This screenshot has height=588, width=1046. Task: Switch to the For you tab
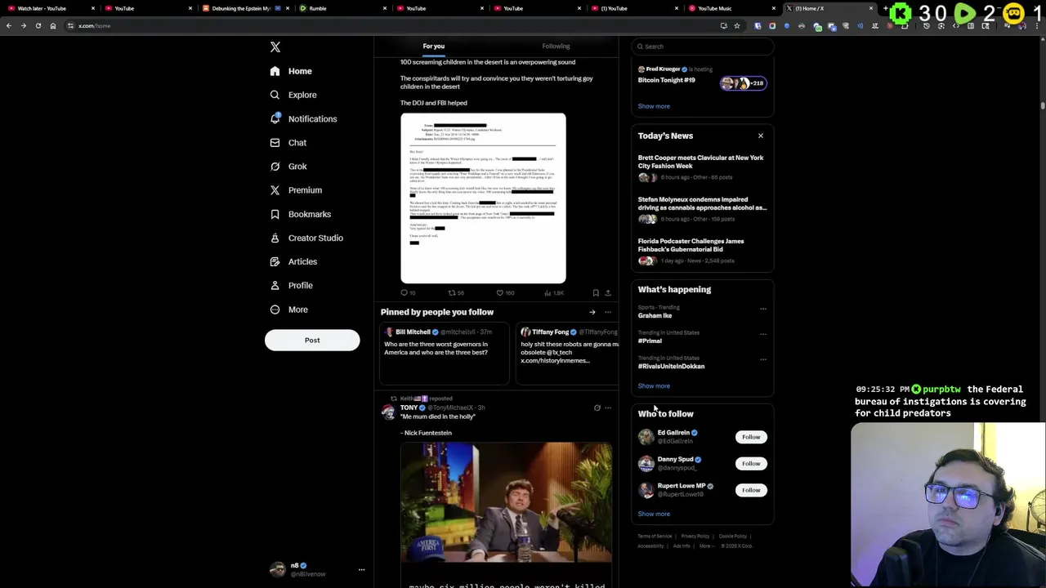tap(434, 47)
